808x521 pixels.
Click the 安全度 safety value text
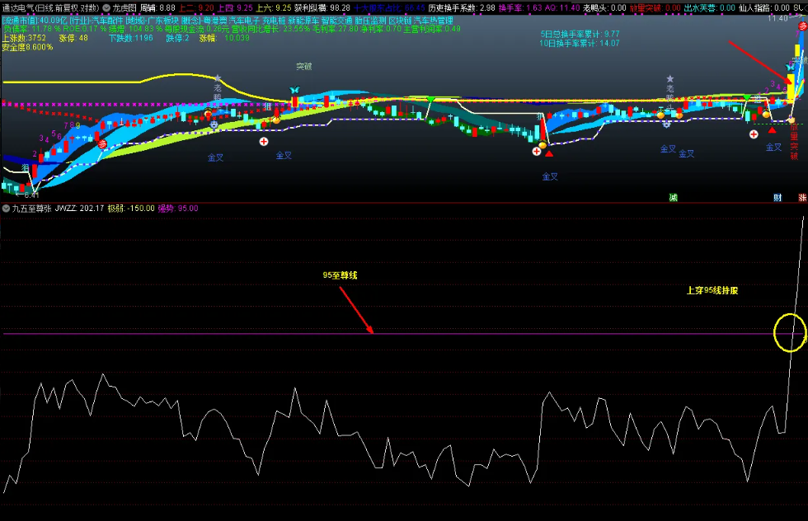(x=26, y=47)
